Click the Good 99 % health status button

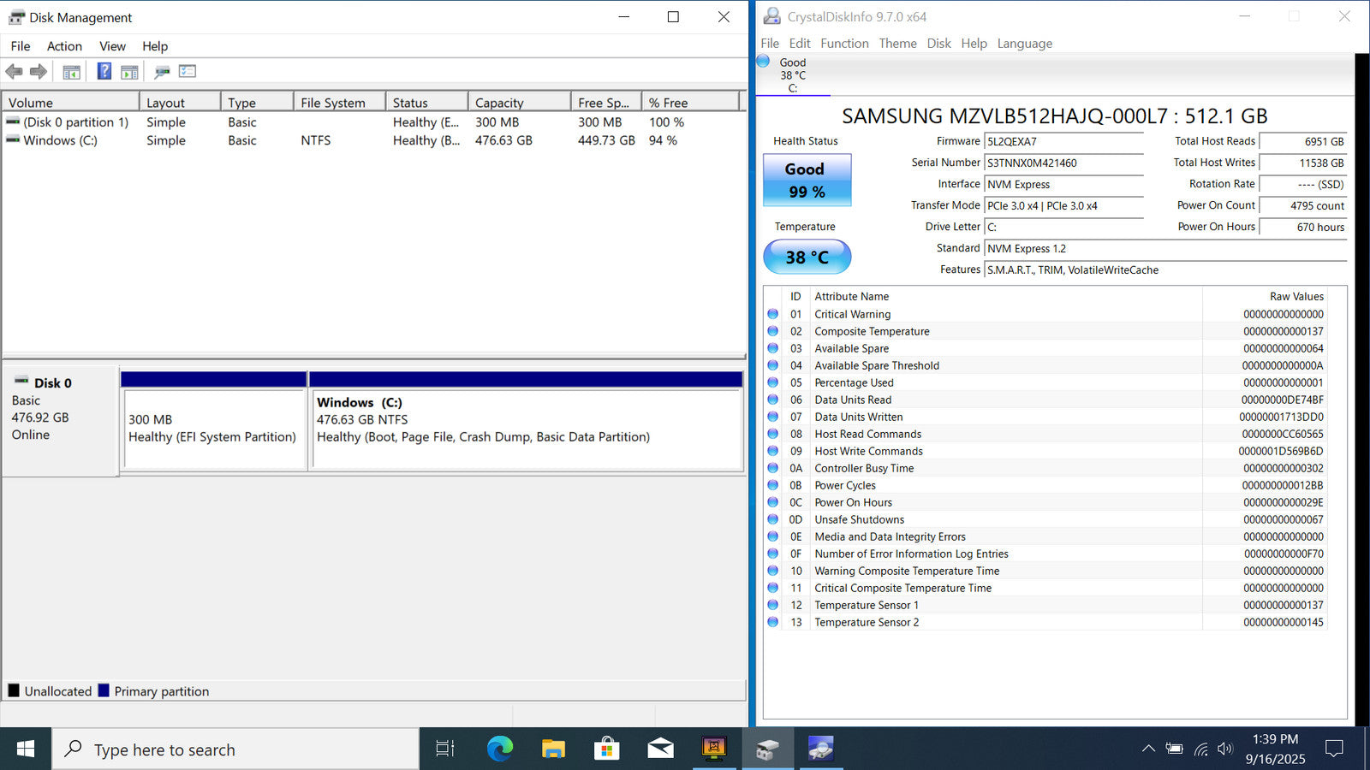tap(807, 181)
